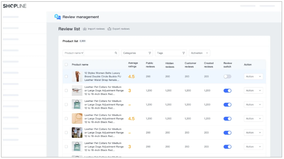The width and height of the screenshot is (284, 159).
Task: Click the Created reviews column header
Action: tap(209, 65)
